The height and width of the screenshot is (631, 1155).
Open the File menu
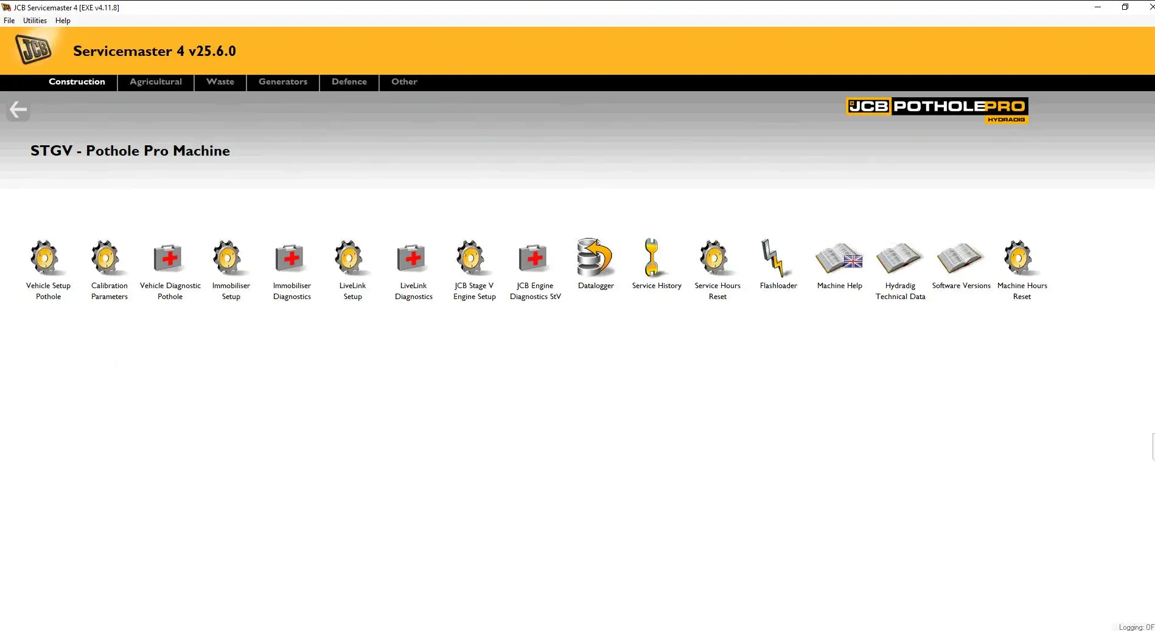(9, 21)
